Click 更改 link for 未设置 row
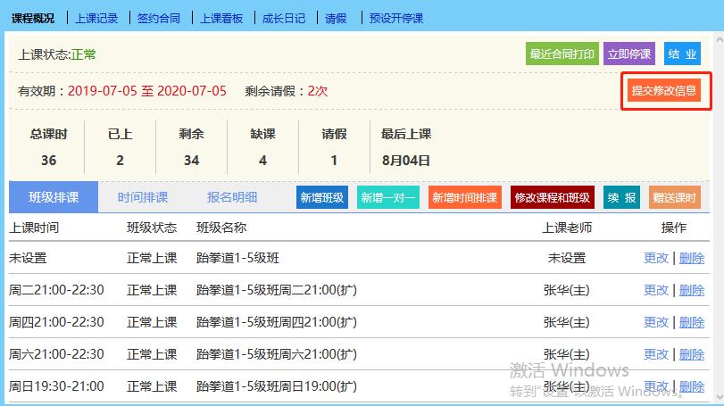 [656, 258]
